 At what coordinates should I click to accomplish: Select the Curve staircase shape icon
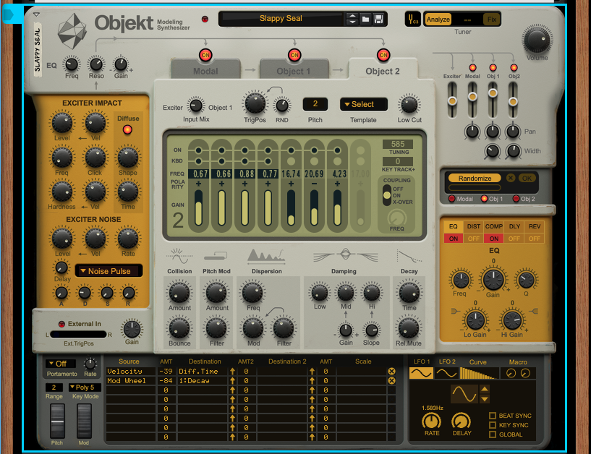477,373
